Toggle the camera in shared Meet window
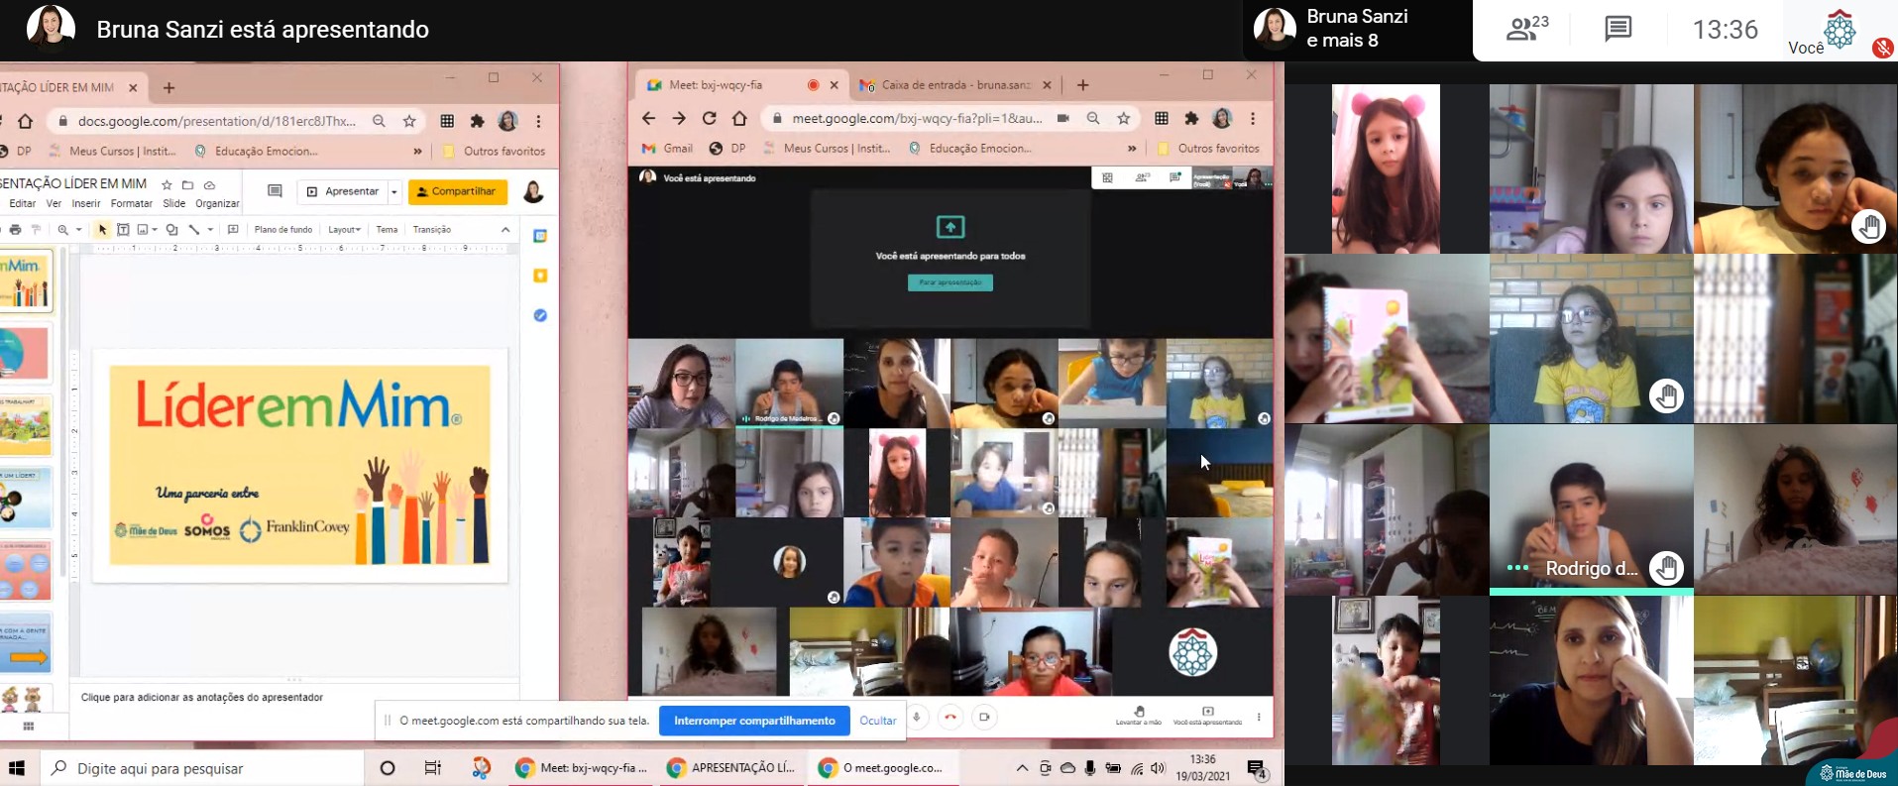Image resolution: width=1898 pixels, height=786 pixels. (x=984, y=717)
